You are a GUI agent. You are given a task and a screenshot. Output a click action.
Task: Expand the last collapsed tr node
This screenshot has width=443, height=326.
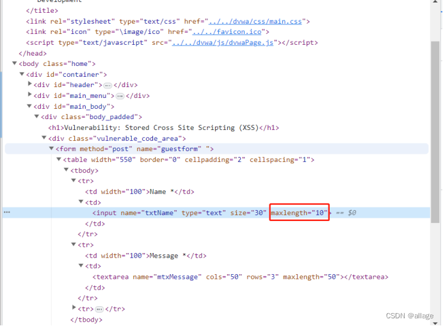point(74,307)
